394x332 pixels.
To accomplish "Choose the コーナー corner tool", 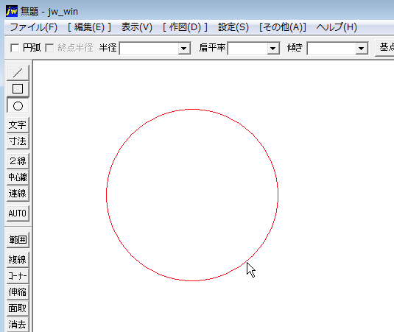I will point(18,276).
